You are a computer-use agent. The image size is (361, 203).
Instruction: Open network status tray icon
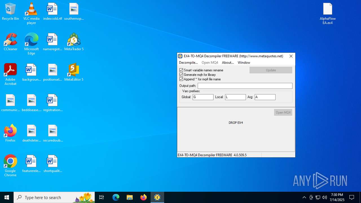318,197
